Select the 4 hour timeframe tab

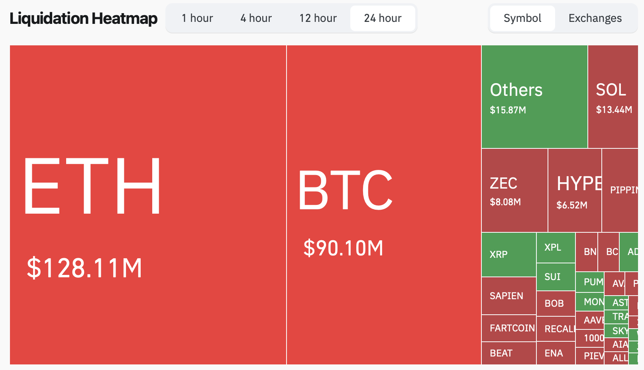(256, 18)
